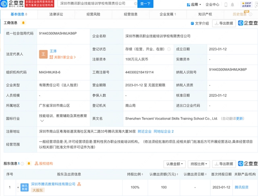The height and width of the screenshot is (196, 258).
Task: Click the bell icon beside 股东信息
Action: 29,163
